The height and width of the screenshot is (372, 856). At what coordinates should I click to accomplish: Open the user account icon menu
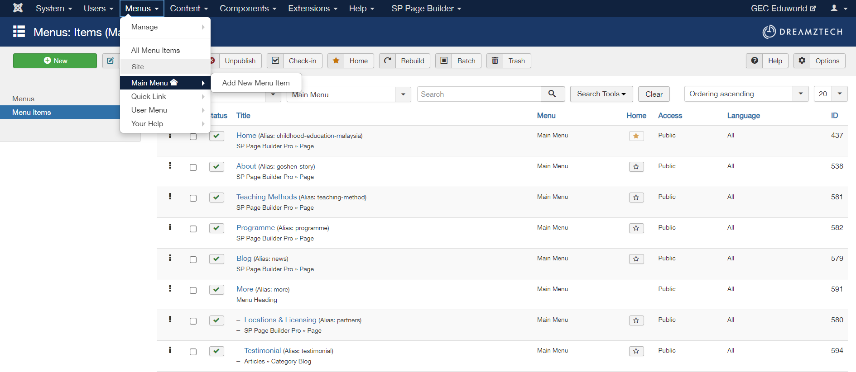tap(839, 8)
